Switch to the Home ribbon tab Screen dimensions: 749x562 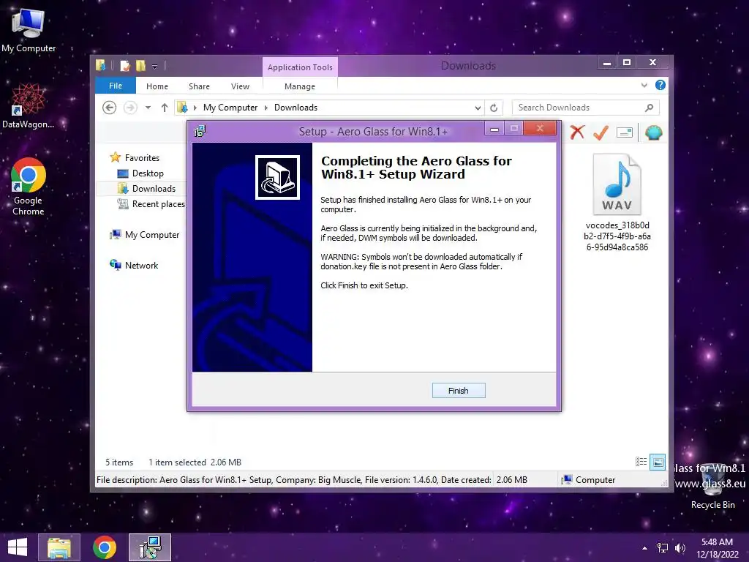[157, 86]
